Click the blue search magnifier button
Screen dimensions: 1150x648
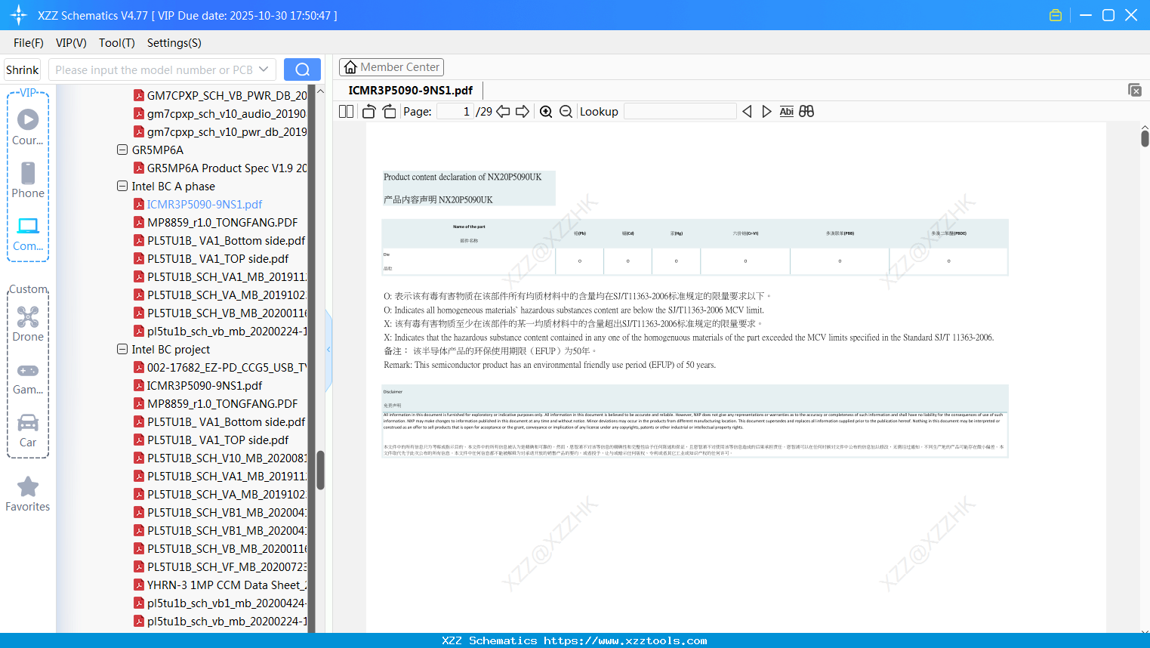302,69
